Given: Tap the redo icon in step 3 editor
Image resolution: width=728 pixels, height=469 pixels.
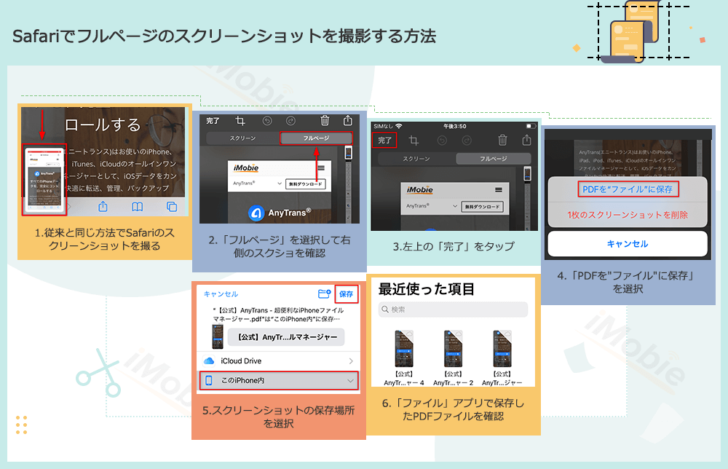Looking at the screenshot, I should (467, 141).
